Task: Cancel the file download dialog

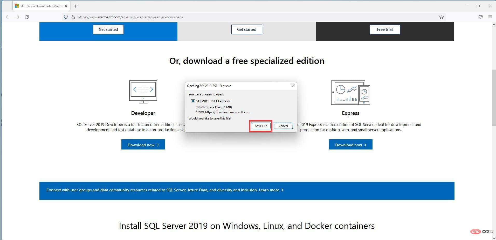Action: coord(283,126)
